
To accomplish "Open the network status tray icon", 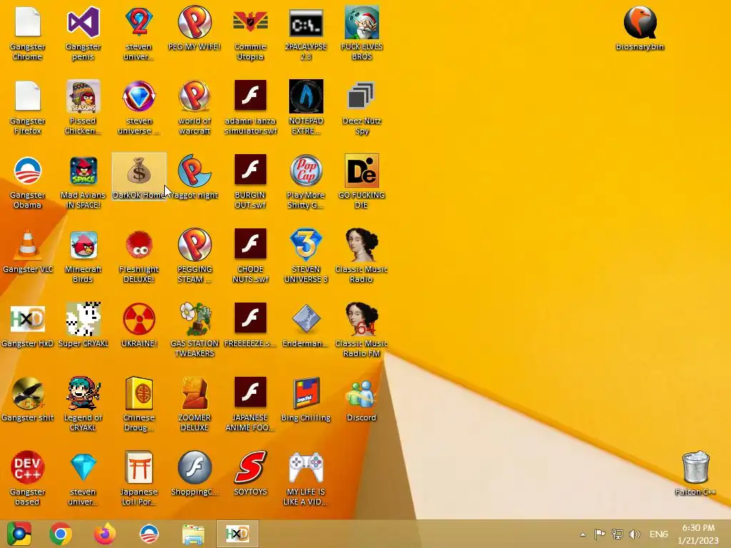I will pos(617,534).
